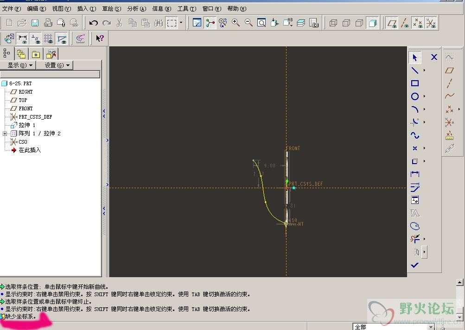
Task: Select the sketch Point tool
Action: click(x=415, y=148)
